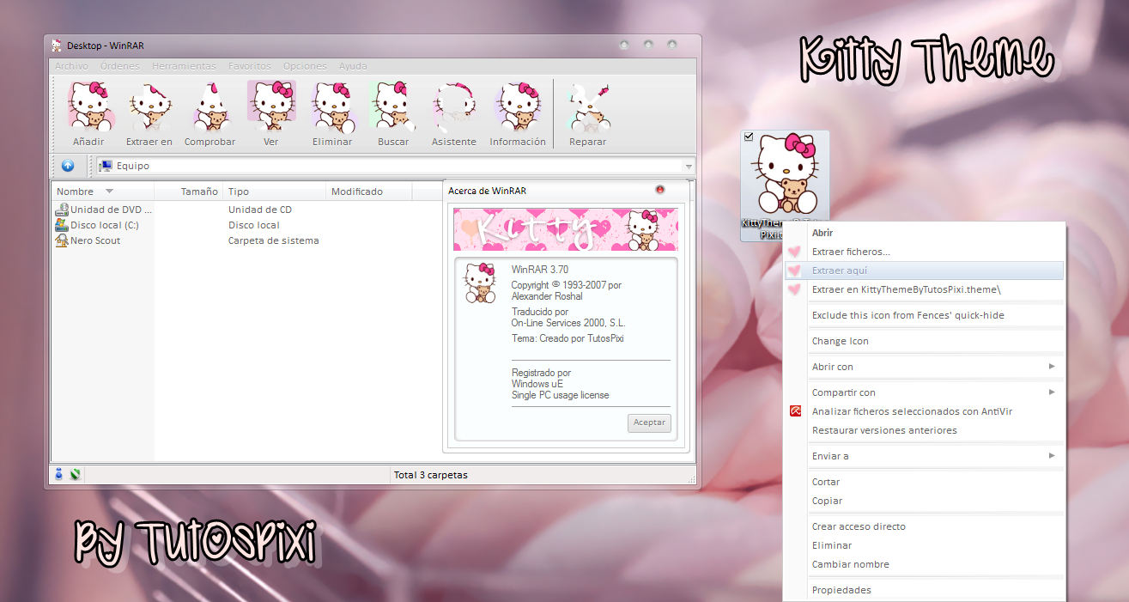Open the Opciones menu
The width and height of the screenshot is (1129, 602).
(x=305, y=66)
